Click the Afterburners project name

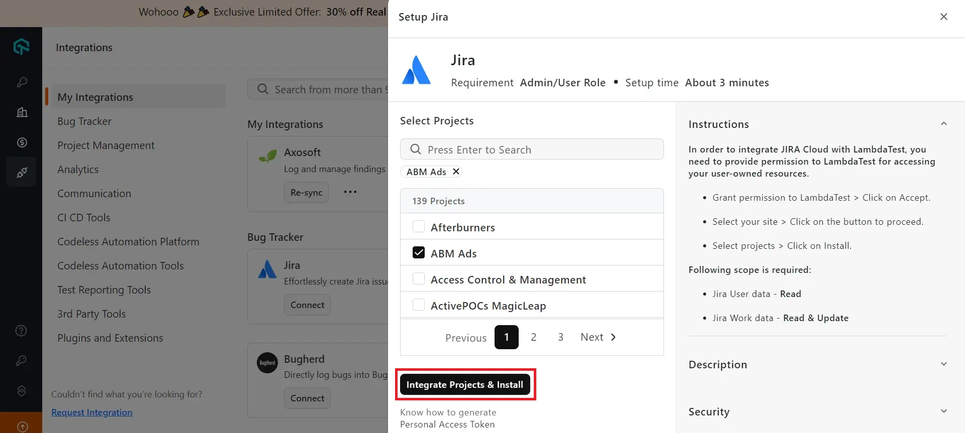tap(463, 228)
